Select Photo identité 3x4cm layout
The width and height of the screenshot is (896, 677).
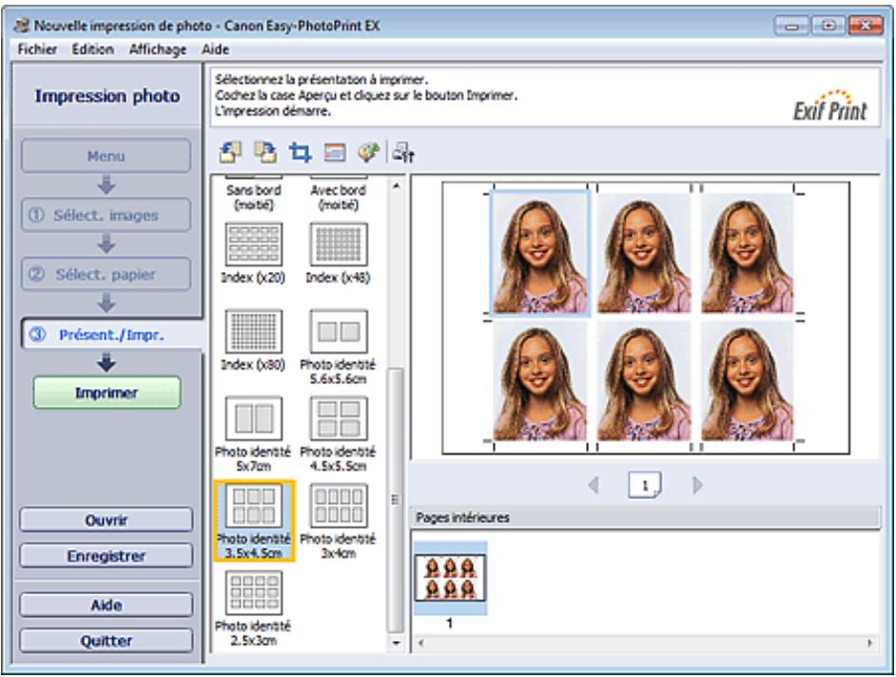click(x=339, y=521)
